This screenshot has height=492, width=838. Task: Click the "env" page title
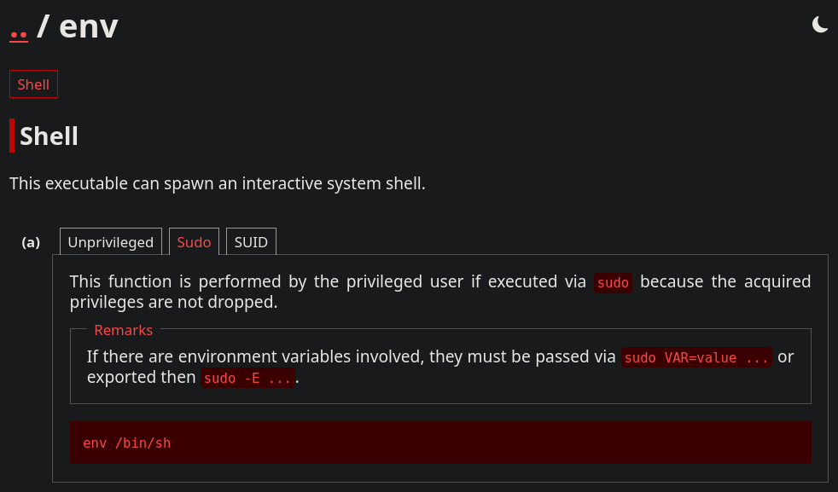[x=89, y=26]
